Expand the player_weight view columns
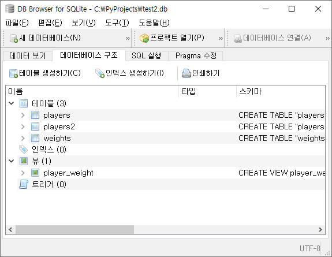Screen dimensions: 332x257 [23, 173]
